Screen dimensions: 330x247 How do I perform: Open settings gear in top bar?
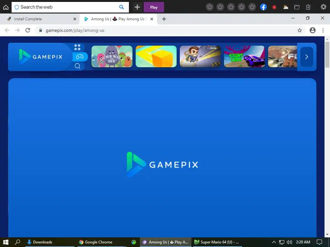[323, 7]
